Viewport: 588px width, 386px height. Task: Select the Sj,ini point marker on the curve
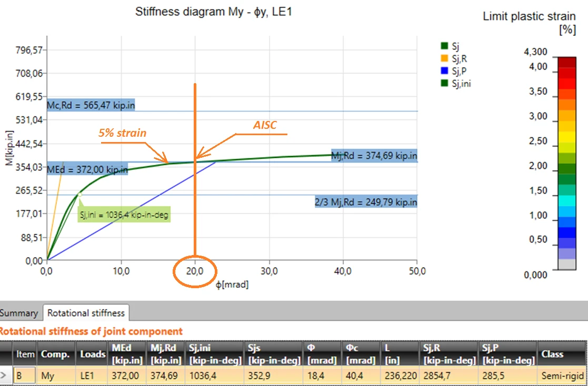[79, 195]
